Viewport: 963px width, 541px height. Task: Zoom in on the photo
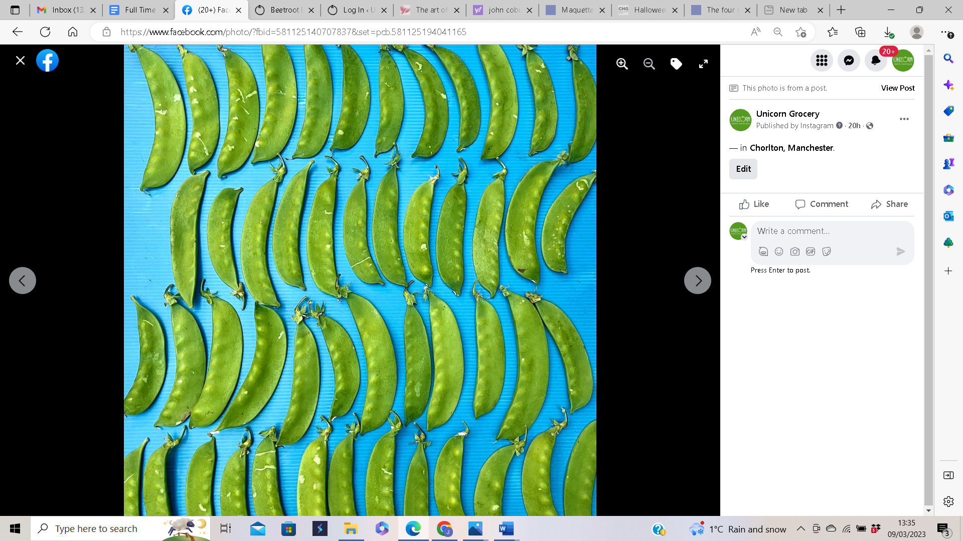coord(622,64)
